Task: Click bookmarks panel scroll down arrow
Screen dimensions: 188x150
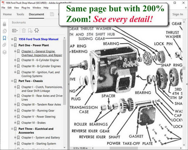Action: (x=64, y=147)
